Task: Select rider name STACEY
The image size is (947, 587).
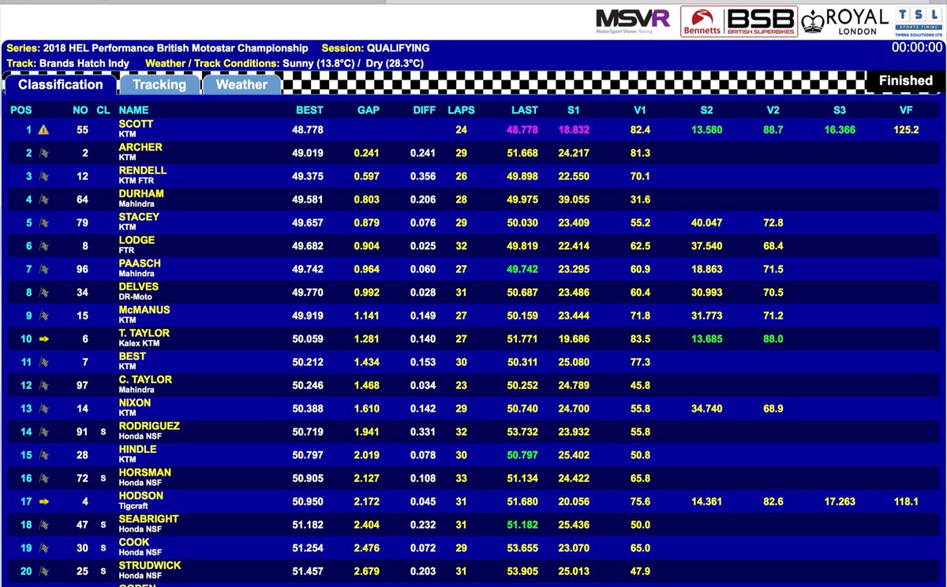Action: tap(139, 217)
